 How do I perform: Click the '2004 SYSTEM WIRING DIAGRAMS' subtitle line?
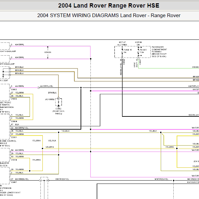[x=109, y=15]
